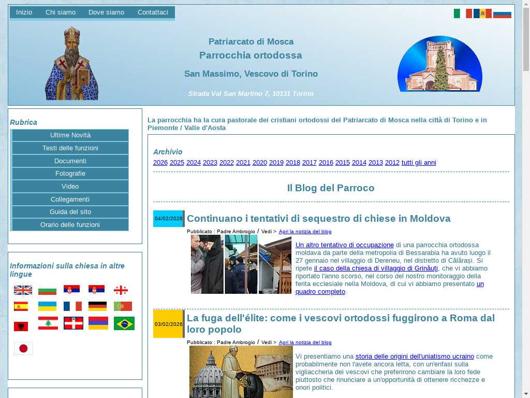This screenshot has width=530, height=398.
Task: Open Testi delle funzioni sidebar section
Action: point(70,148)
